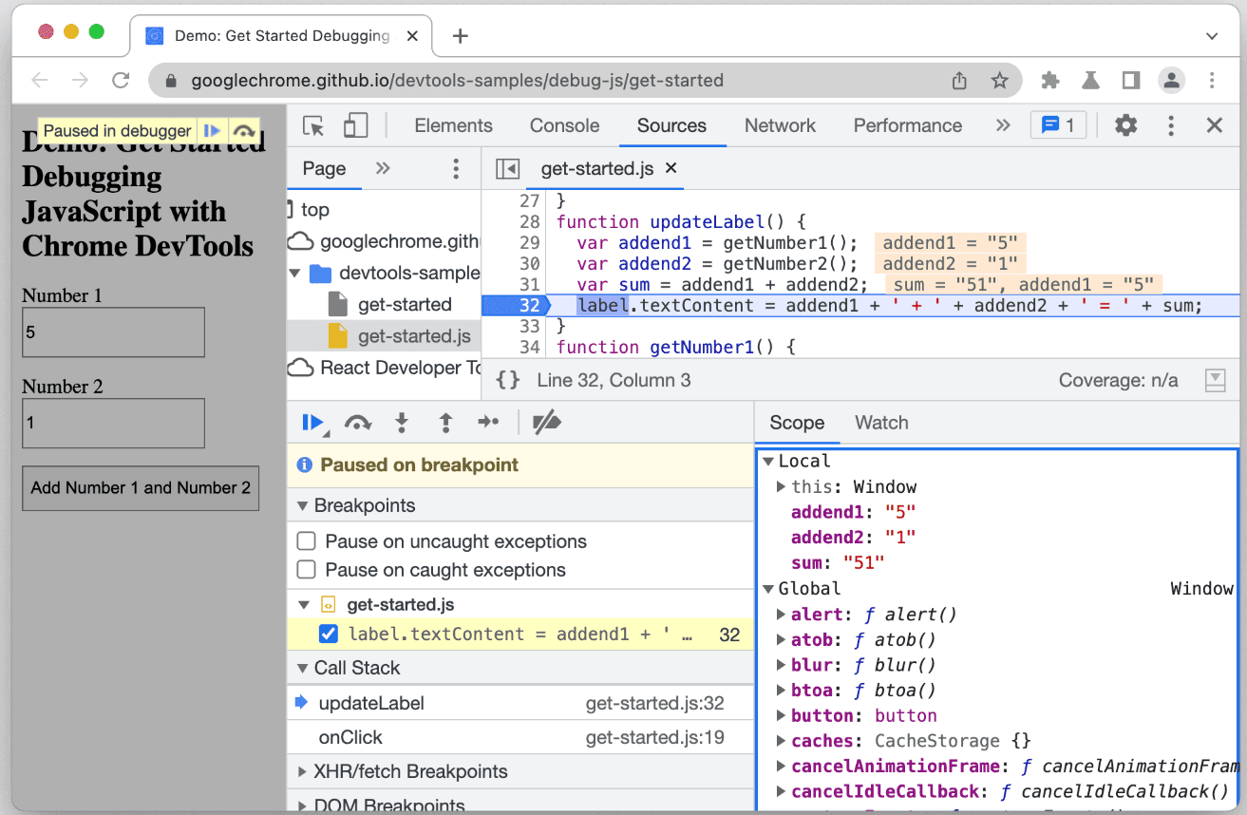Image resolution: width=1247 pixels, height=815 pixels.
Task: Click the Number 1 input field
Action: (113, 332)
